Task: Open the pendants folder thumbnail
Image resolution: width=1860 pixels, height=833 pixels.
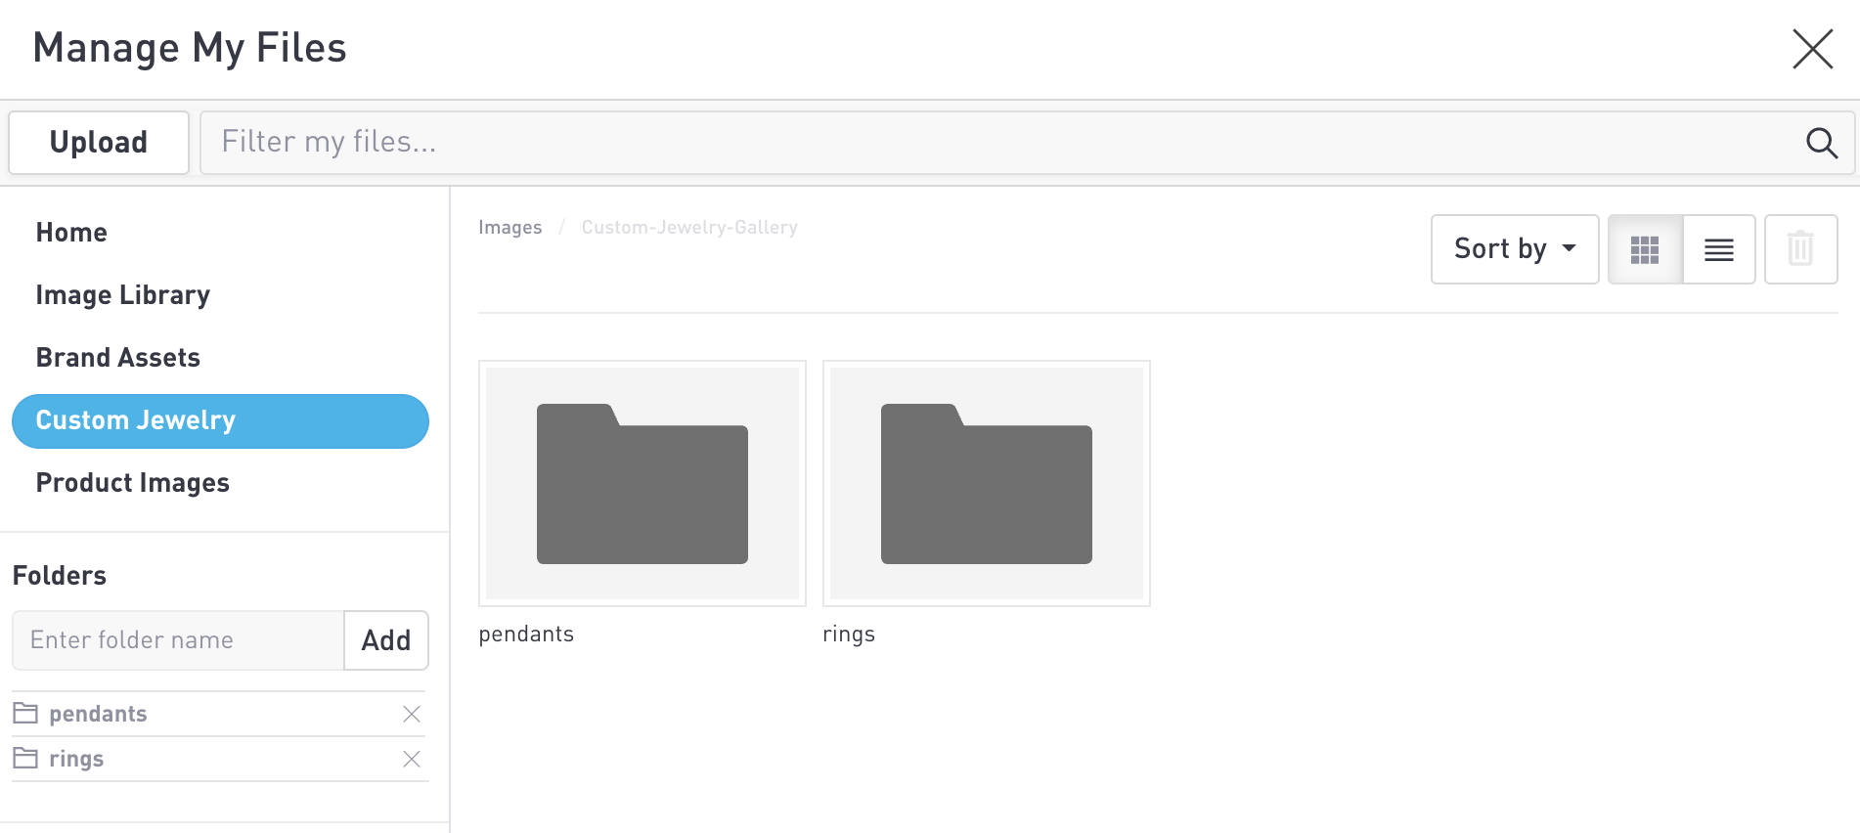Action: (x=642, y=484)
